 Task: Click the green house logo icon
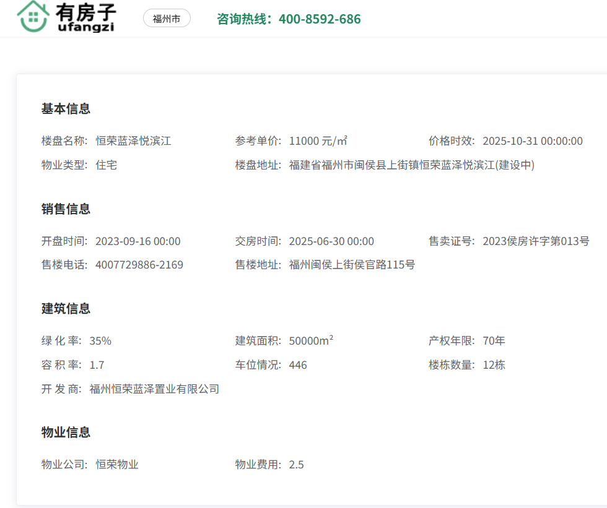34,17
